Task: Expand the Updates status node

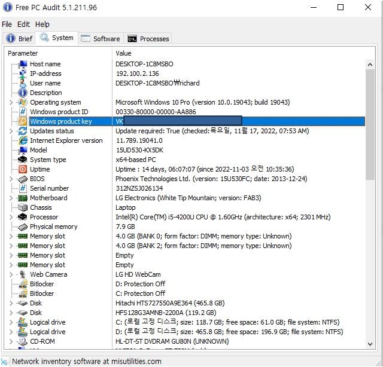Action: click(x=11, y=131)
